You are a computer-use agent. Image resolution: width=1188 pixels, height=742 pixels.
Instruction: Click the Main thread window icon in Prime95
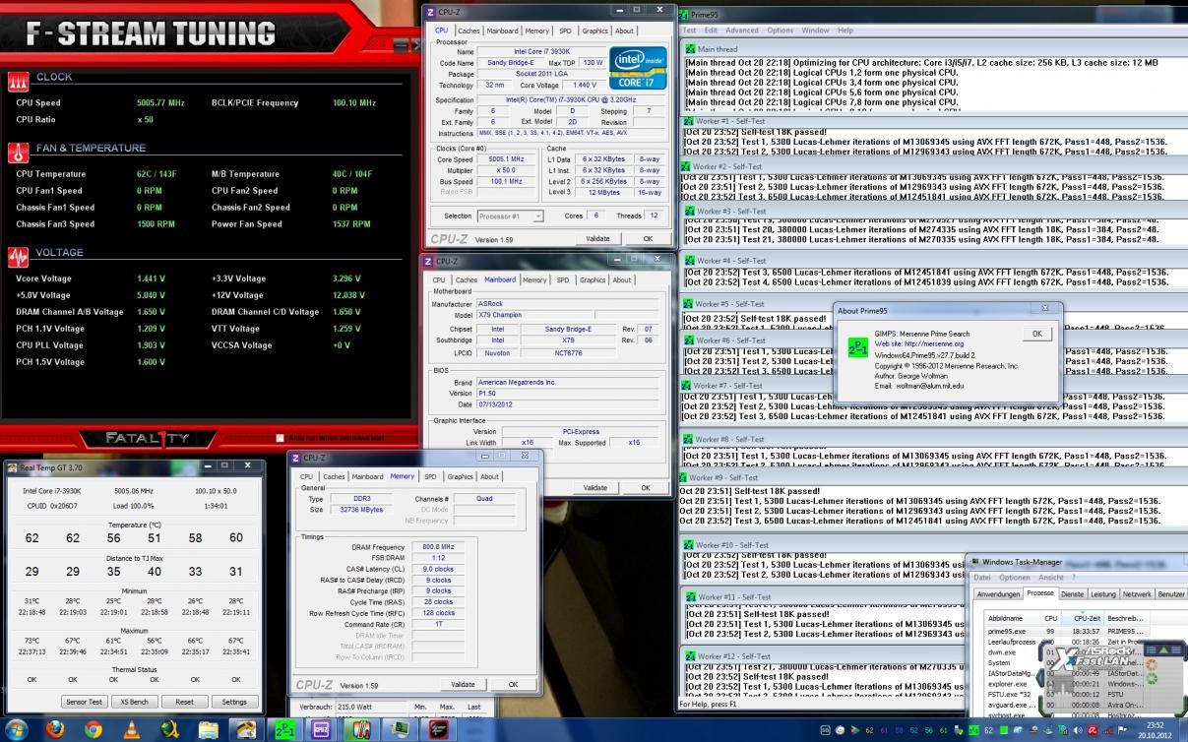click(689, 48)
